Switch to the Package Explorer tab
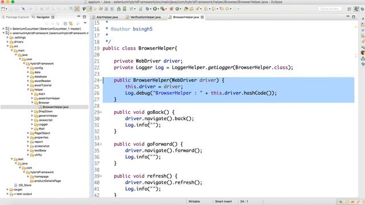 pyautogui.click(x=15, y=17)
